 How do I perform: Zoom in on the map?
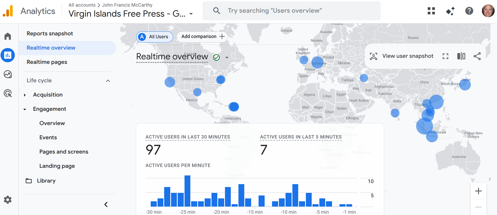[x=478, y=191]
